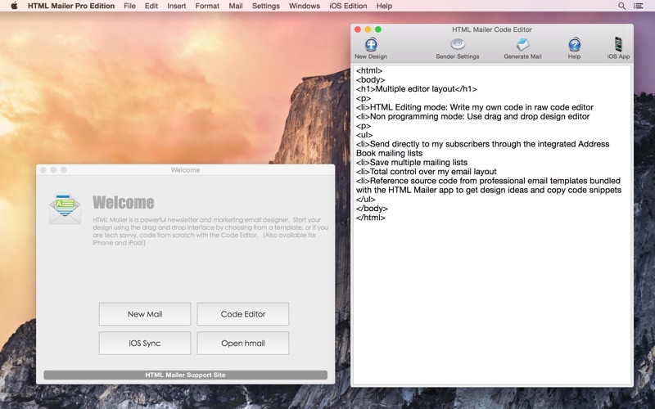Screen dimensions: 655x409
Task: Click the 'Send directly to my subscribers' line
Action: click(x=482, y=149)
